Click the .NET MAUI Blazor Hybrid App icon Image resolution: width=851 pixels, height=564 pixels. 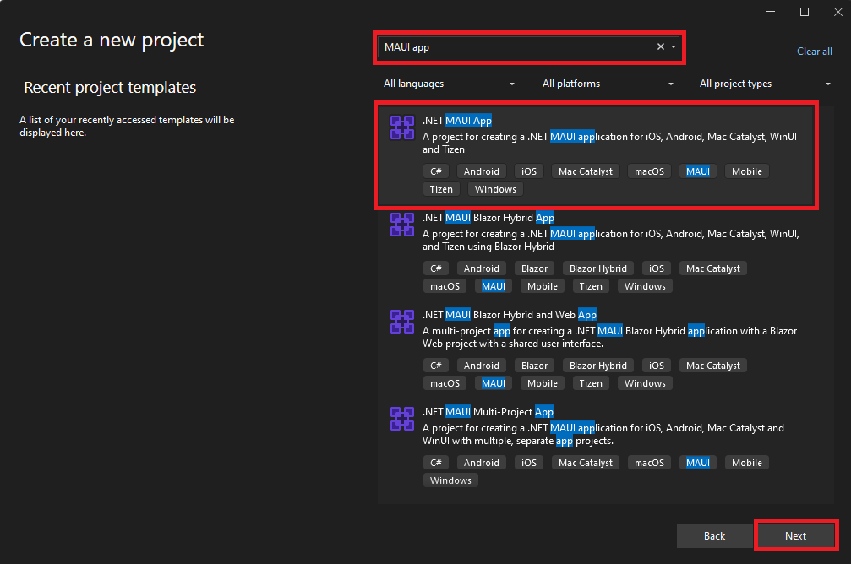tap(401, 225)
